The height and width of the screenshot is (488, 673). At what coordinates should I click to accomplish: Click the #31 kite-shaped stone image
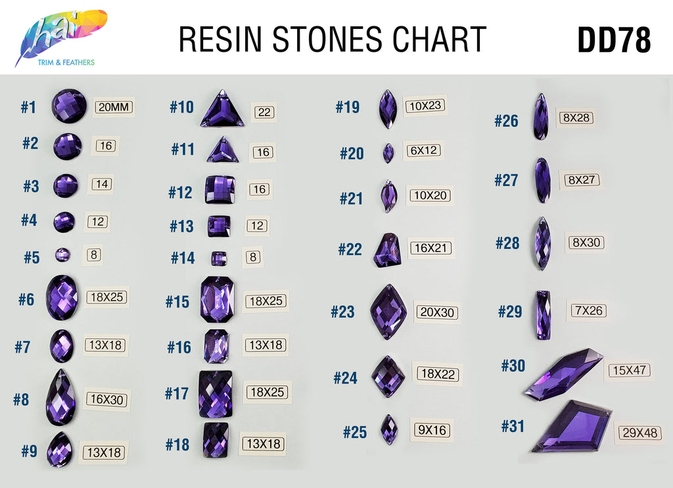(x=572, y=426)
